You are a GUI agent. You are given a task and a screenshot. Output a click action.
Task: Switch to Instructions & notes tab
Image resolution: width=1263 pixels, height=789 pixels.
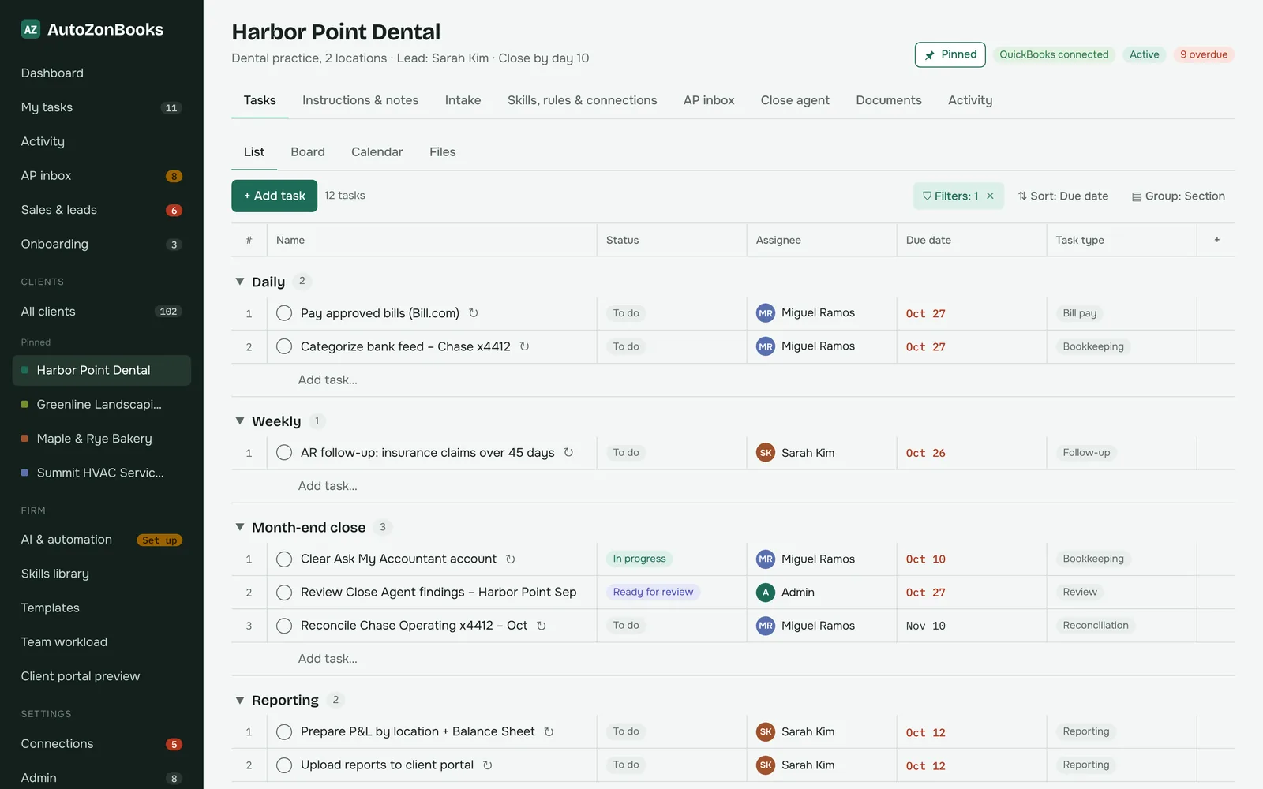click(x=360, y=100)
